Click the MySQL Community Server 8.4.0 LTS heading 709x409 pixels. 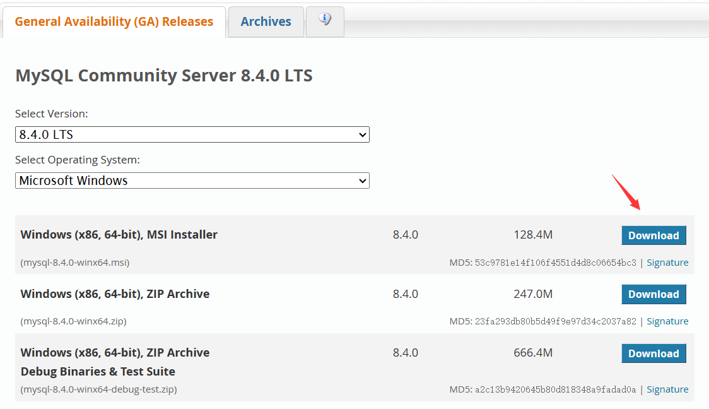pos(164,76)
